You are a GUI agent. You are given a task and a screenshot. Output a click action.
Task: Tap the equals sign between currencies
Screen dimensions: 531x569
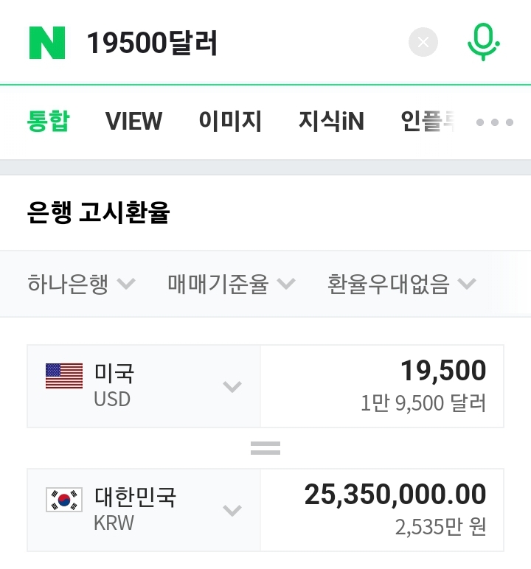point(265,447)
